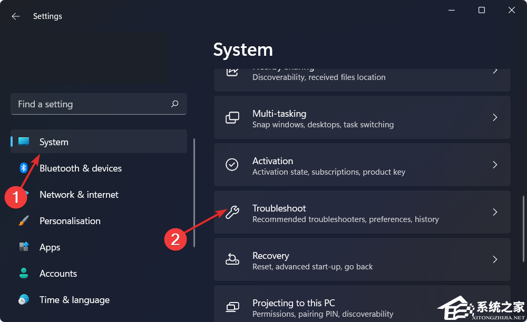Click the Recovery icon
Image resolution: width=527 pixels, height=322 pixels.
point(232,259)
